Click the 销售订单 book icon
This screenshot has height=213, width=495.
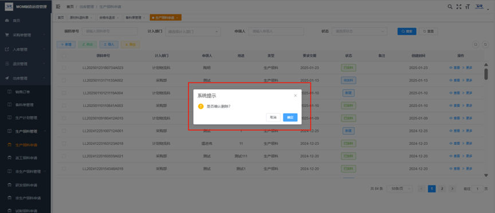pos(10,92)
